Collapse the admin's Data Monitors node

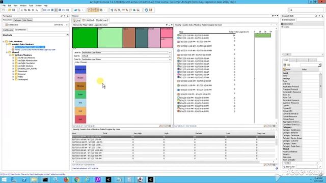point(7,44)
